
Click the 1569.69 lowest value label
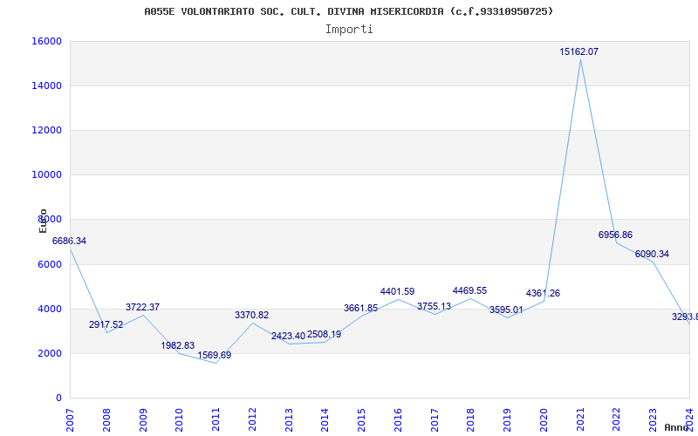(x=214, y=355)
